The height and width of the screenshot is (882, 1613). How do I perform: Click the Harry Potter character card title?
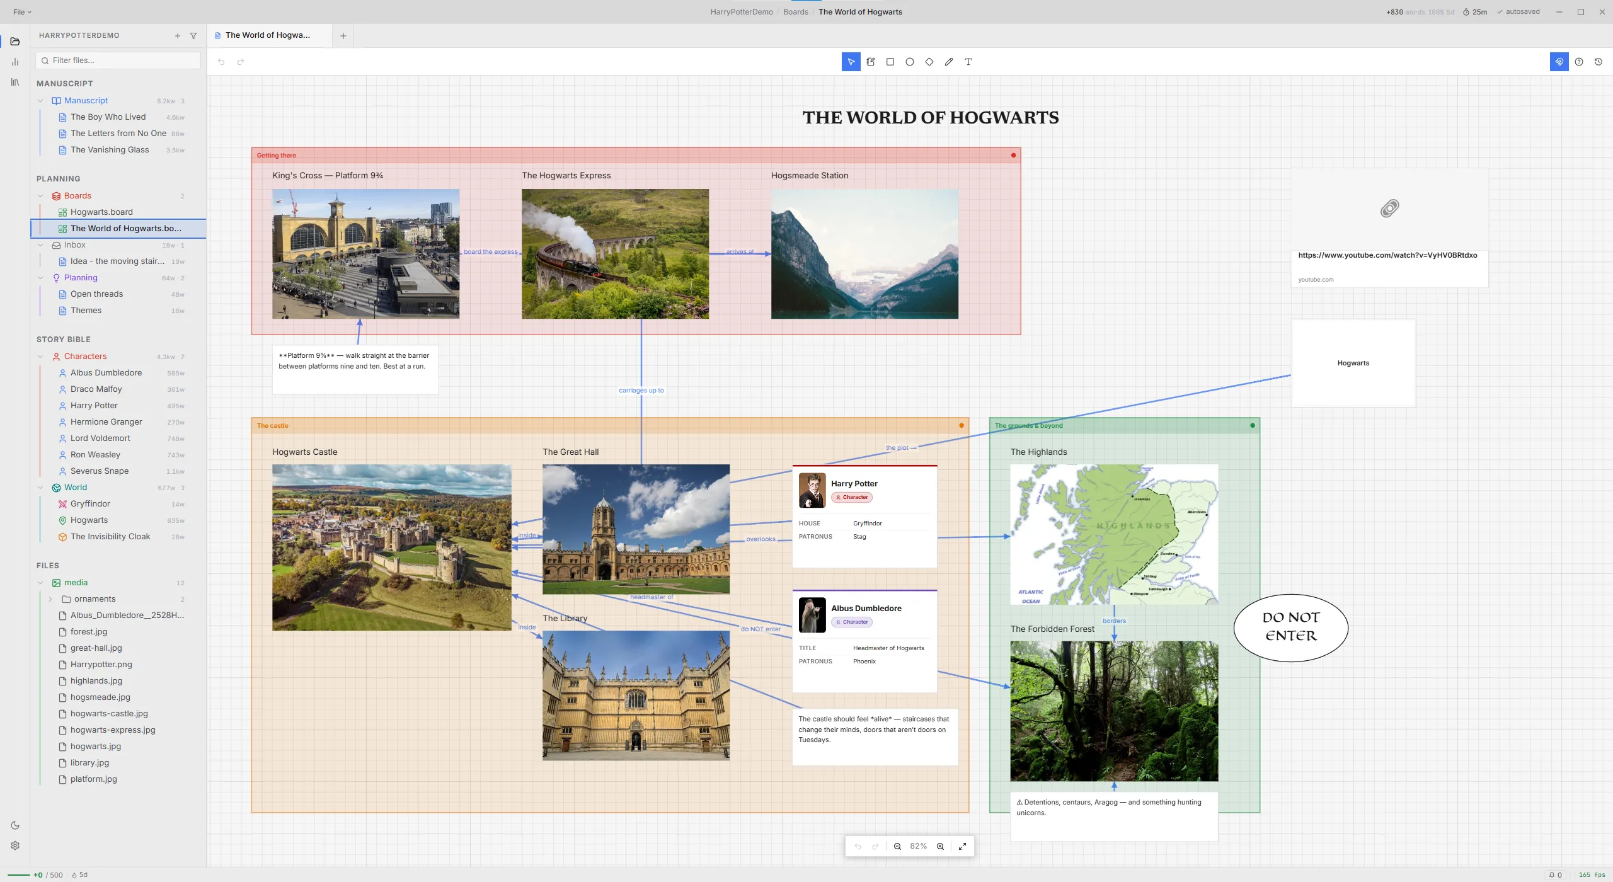[x=854, y=484]
